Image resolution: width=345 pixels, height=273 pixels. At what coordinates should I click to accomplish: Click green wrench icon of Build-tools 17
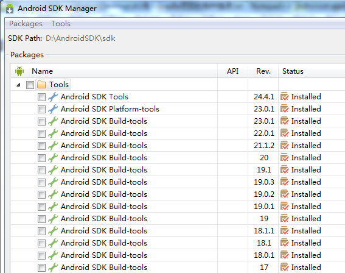pyautogui.click(x=53, y=268)
